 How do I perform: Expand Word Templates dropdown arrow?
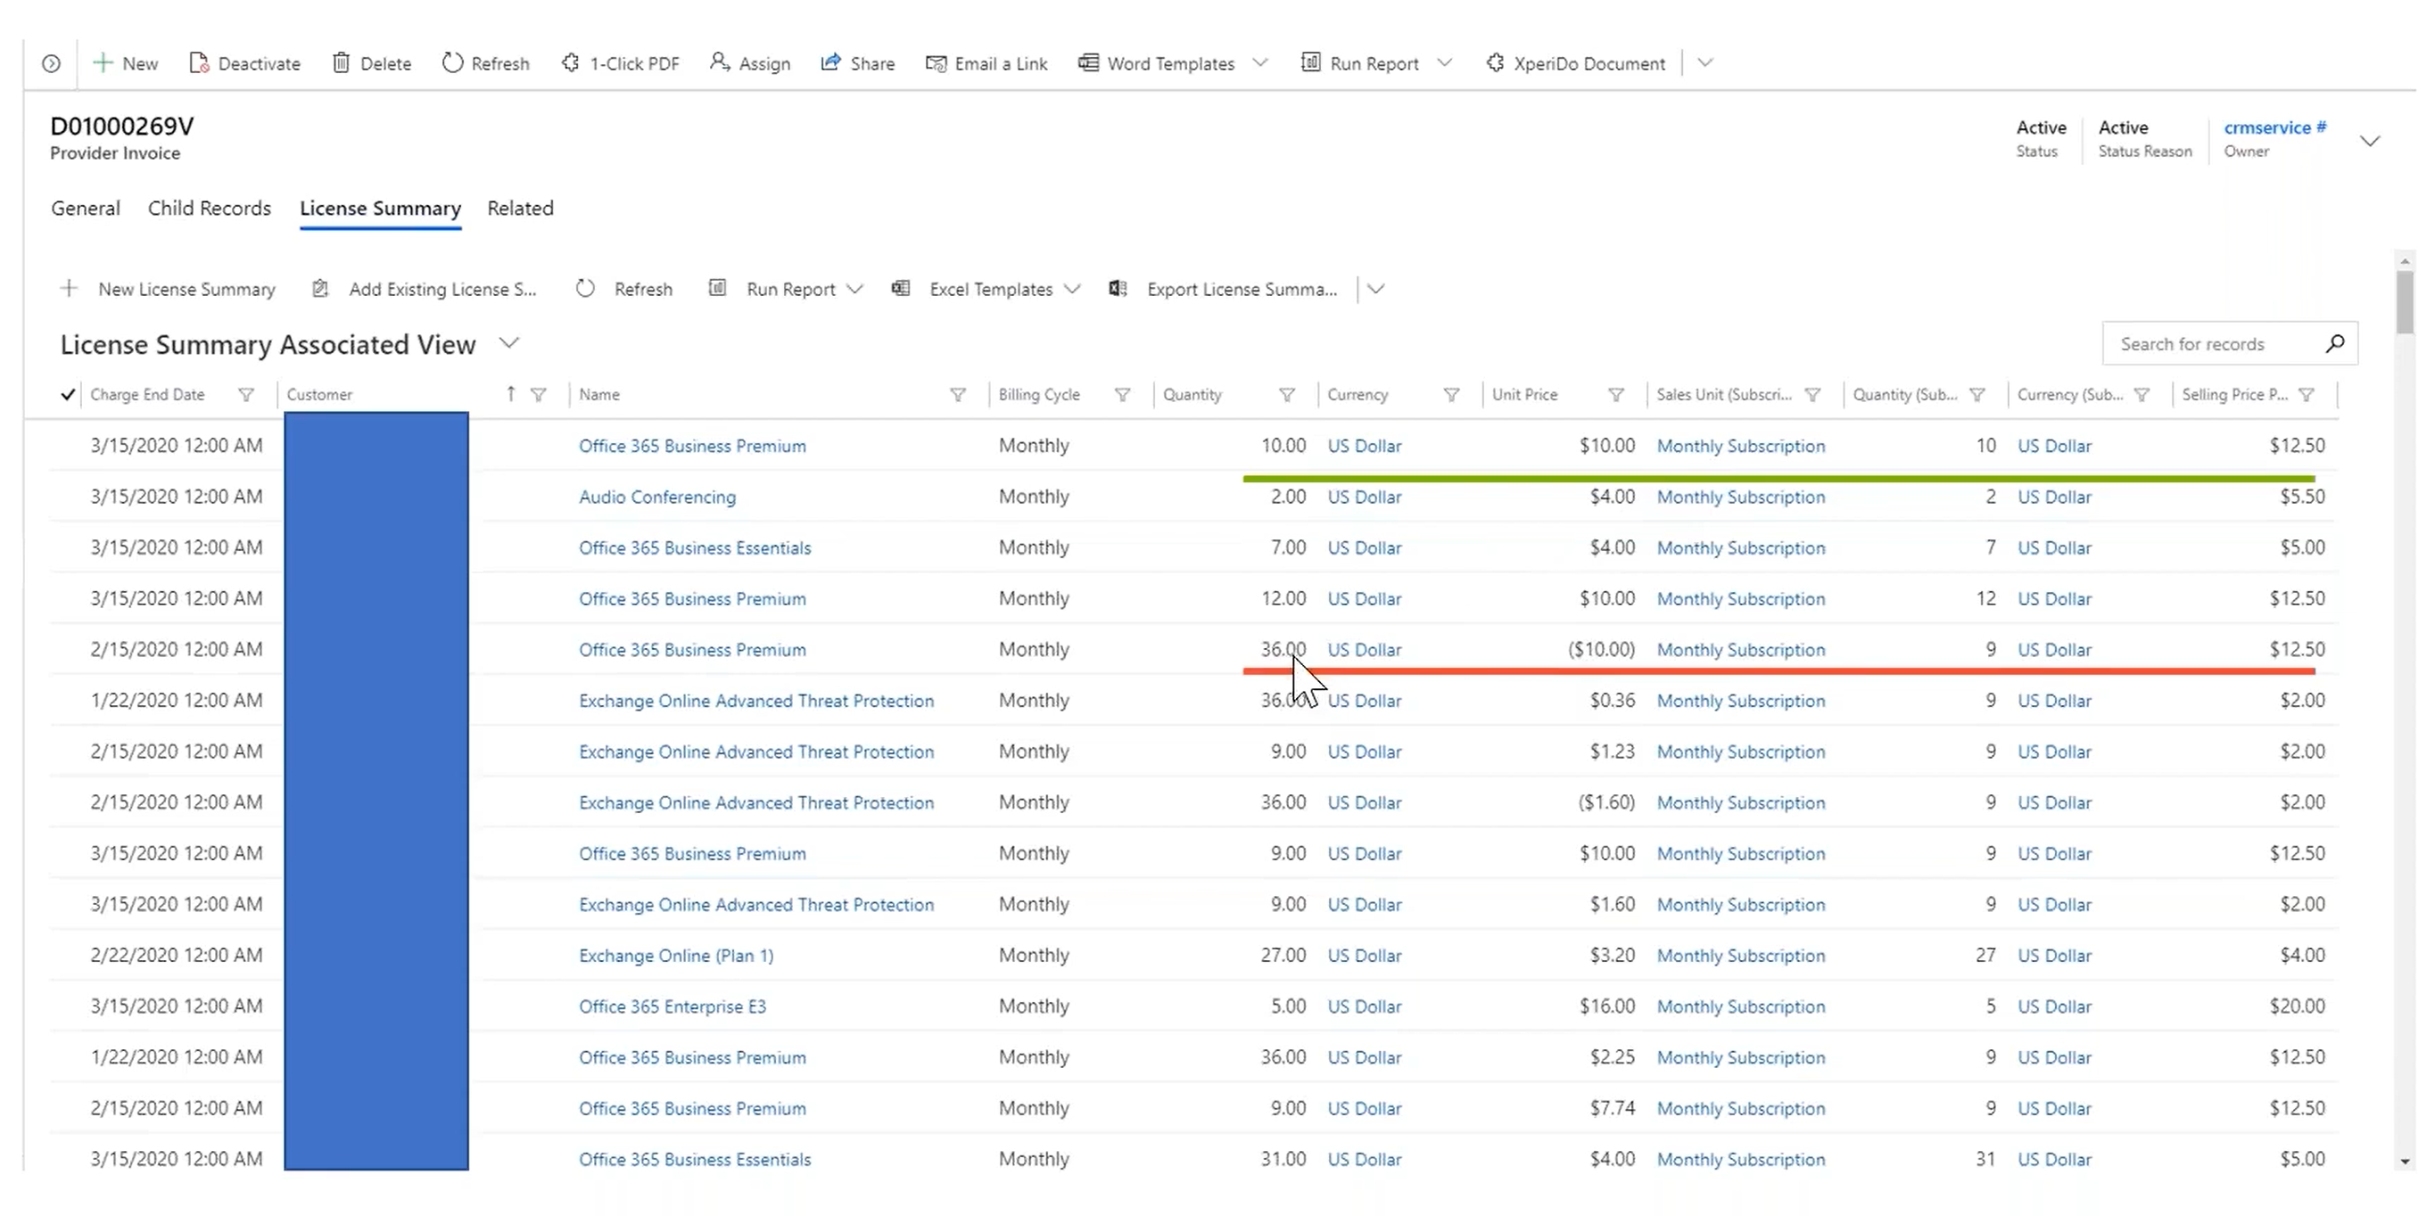click(1260, 63)
